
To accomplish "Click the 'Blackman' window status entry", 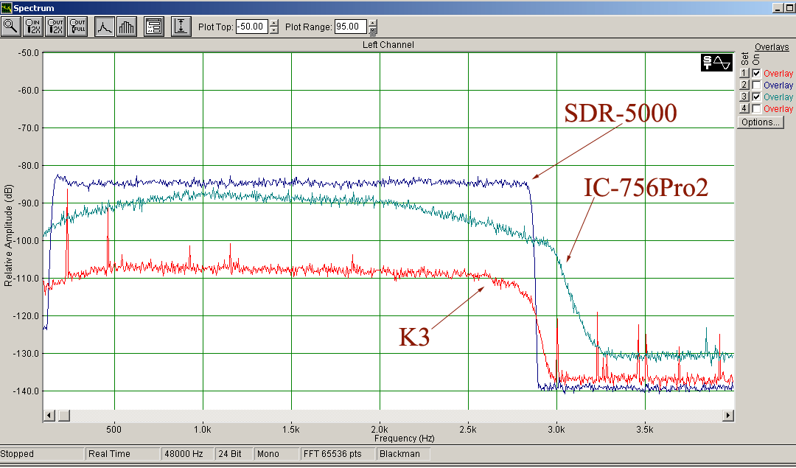I will point(403,454).
